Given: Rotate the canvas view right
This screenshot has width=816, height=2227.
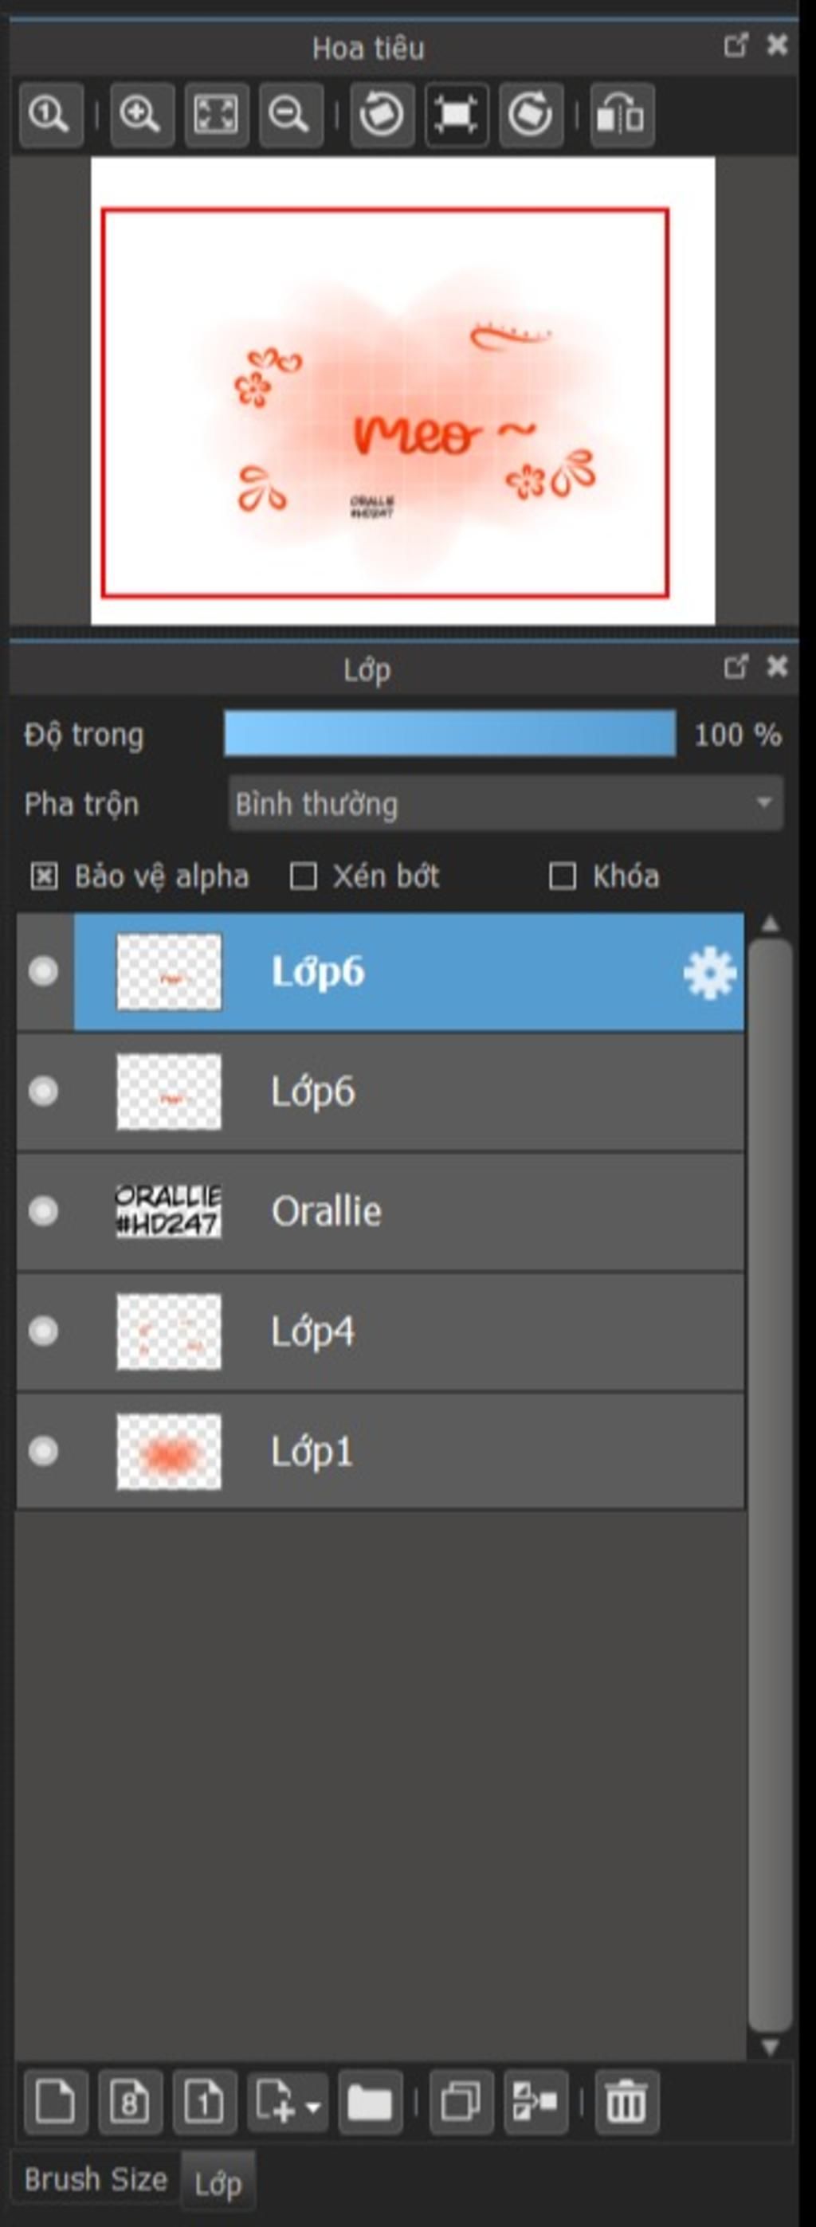Looking at the screenshot, I should pyautogui.click(x=531, y=114).
